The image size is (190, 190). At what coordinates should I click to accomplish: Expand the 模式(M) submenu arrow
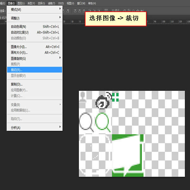point(60,9)
